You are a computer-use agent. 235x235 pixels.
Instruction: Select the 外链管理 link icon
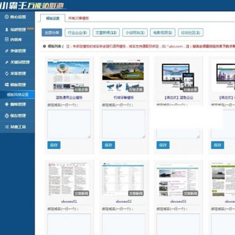click(7, 51)
